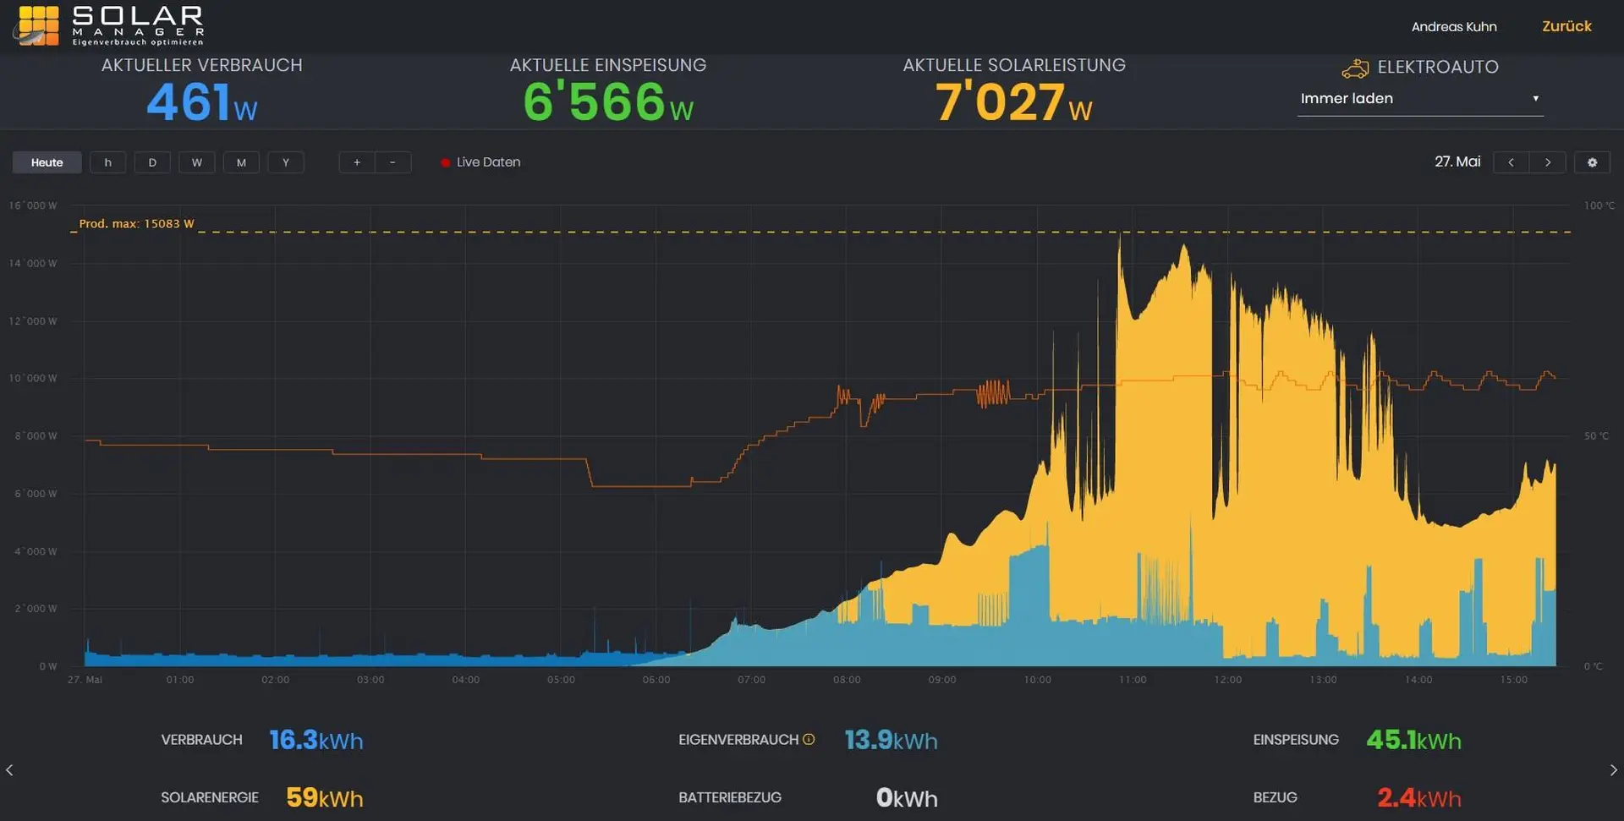The height and width of the screenshot is (821, 1624).
Task: Slide to next page right chevron
Action: 1613,769
